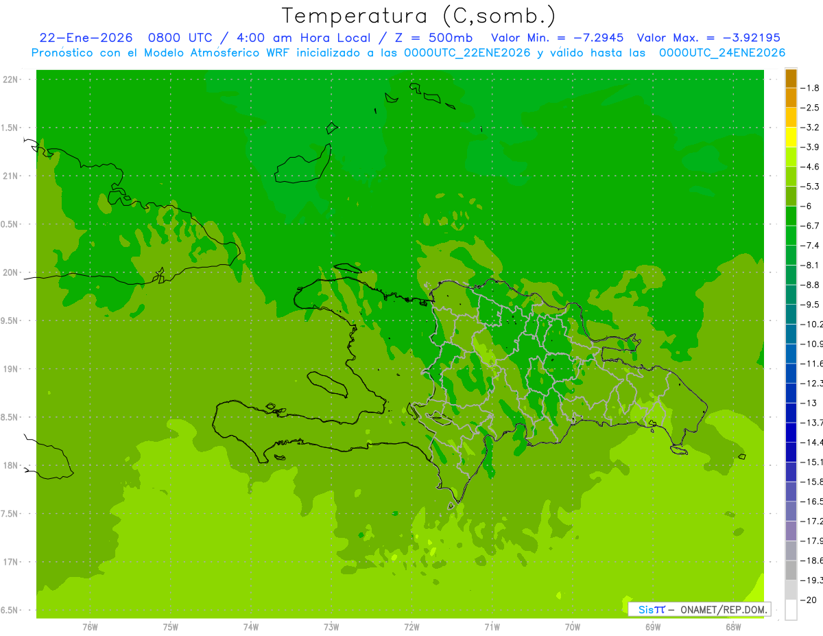
Task: Click the '-13' colorbar value
Action: (x=809, y=403)
